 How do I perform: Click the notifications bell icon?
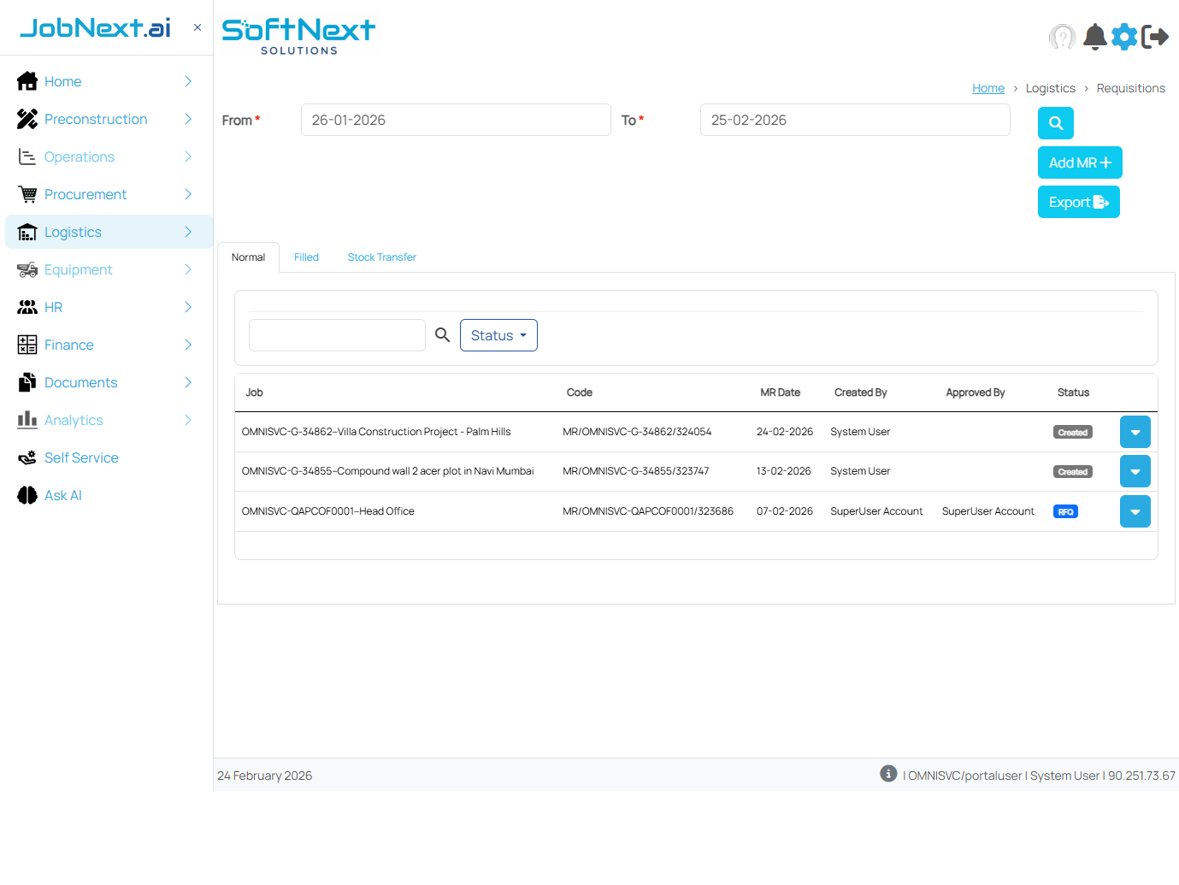click(1094, 37)
